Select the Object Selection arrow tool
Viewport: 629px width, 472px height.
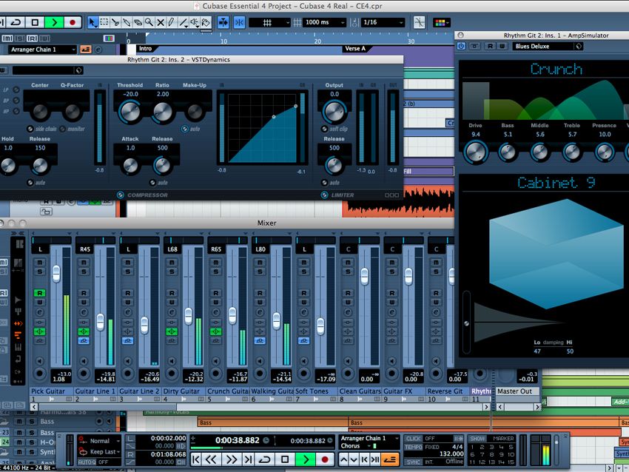(x=92, y=22)
